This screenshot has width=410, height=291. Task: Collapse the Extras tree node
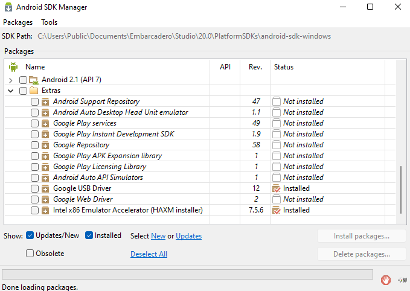tap(11, 91)
